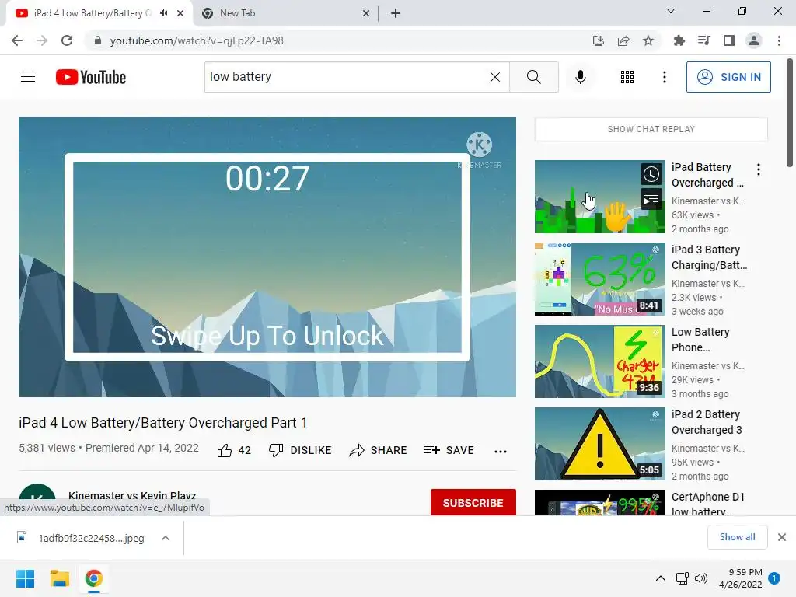Clear the search box text

tap(494, 77)
